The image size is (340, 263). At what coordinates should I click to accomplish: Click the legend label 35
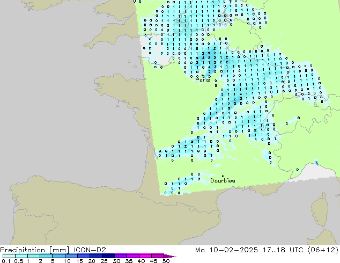tap(129, 261)
